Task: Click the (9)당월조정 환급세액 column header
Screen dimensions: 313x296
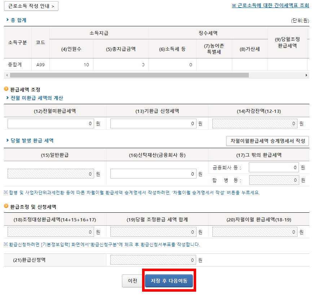Action: click(287, 42)
